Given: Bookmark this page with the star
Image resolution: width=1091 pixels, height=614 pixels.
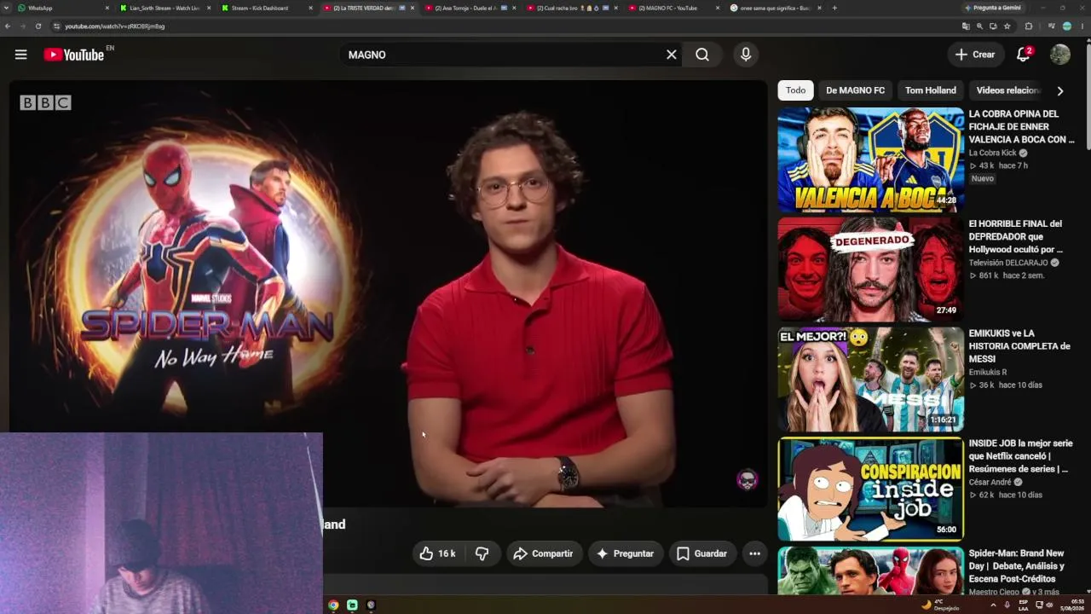Looking at the screenshot, I should [x=1007, y=26].
